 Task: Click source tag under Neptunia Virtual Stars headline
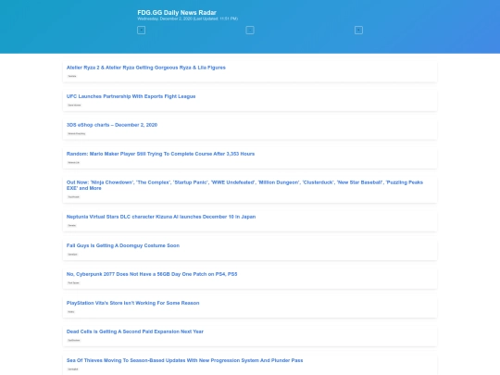pos(71,225)
